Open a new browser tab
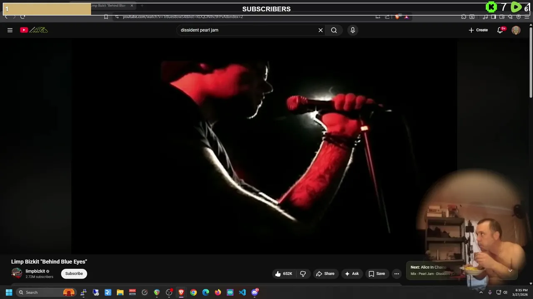The image size is (533, 299). coord(142,5)
